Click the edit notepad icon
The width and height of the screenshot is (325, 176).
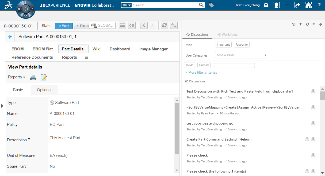point(44,77)
